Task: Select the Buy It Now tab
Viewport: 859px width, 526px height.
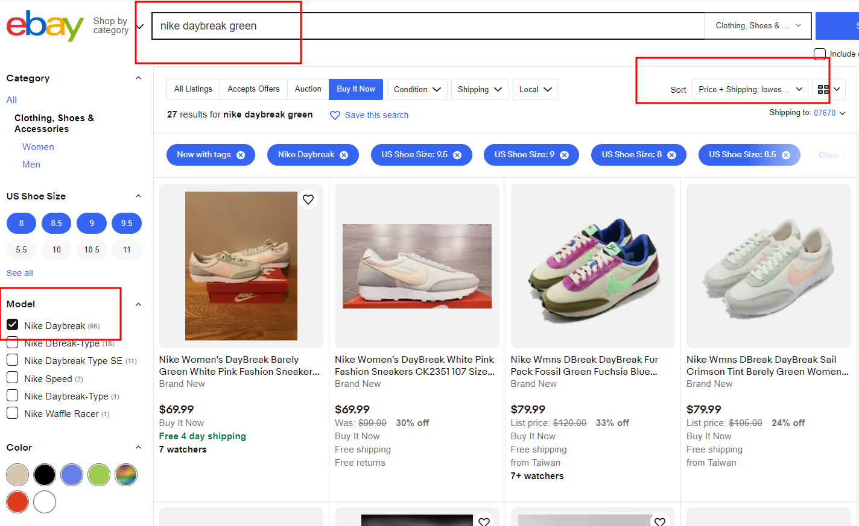Action: tap(356, 89)
